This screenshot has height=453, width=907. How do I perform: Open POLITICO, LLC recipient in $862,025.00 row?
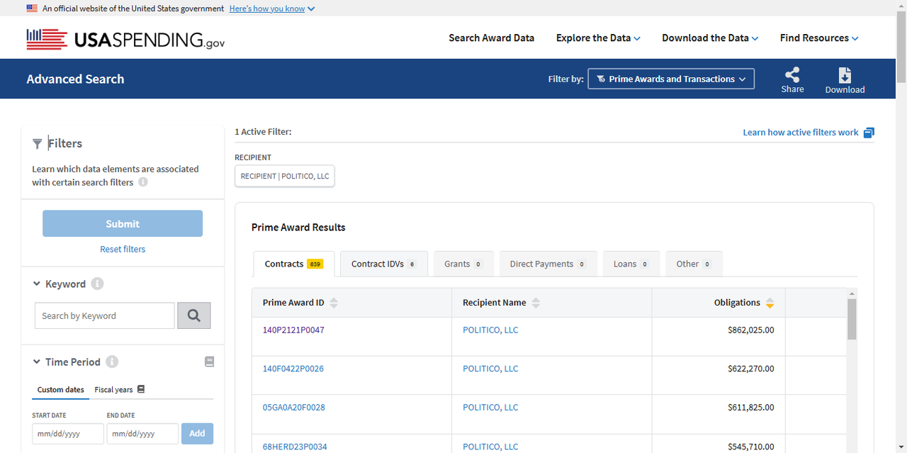point(490,330)
